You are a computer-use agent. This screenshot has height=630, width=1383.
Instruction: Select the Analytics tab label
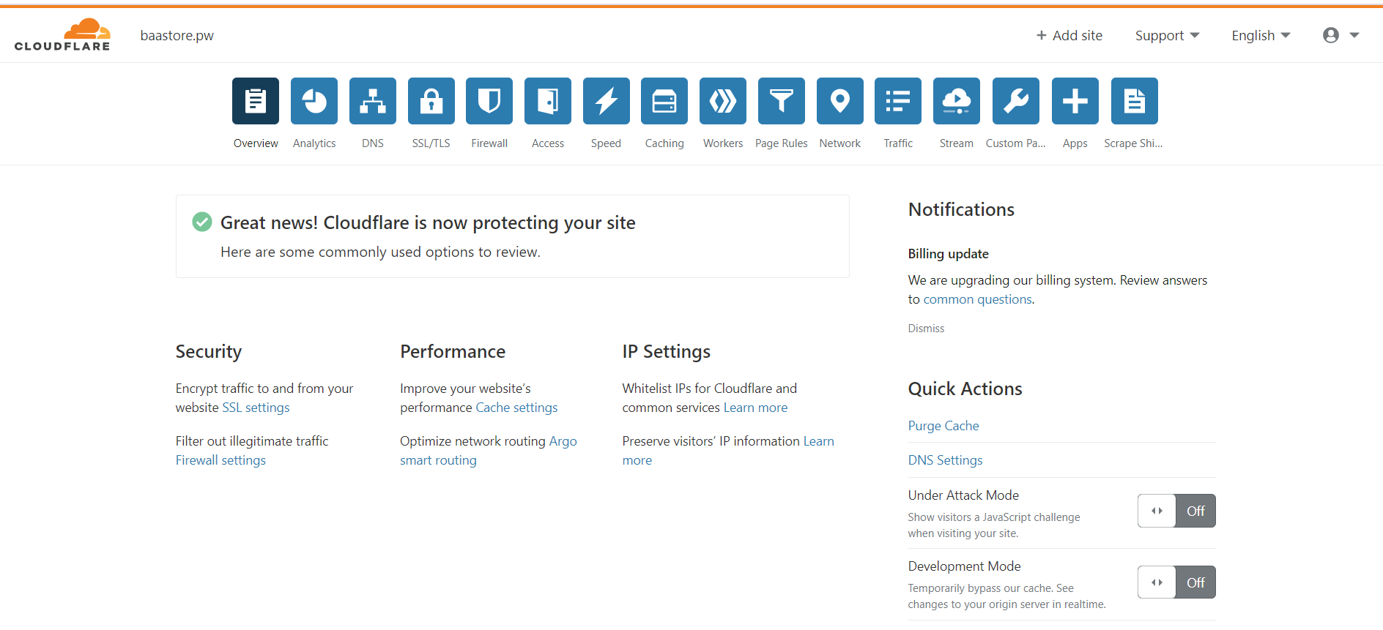coord(314,143)
